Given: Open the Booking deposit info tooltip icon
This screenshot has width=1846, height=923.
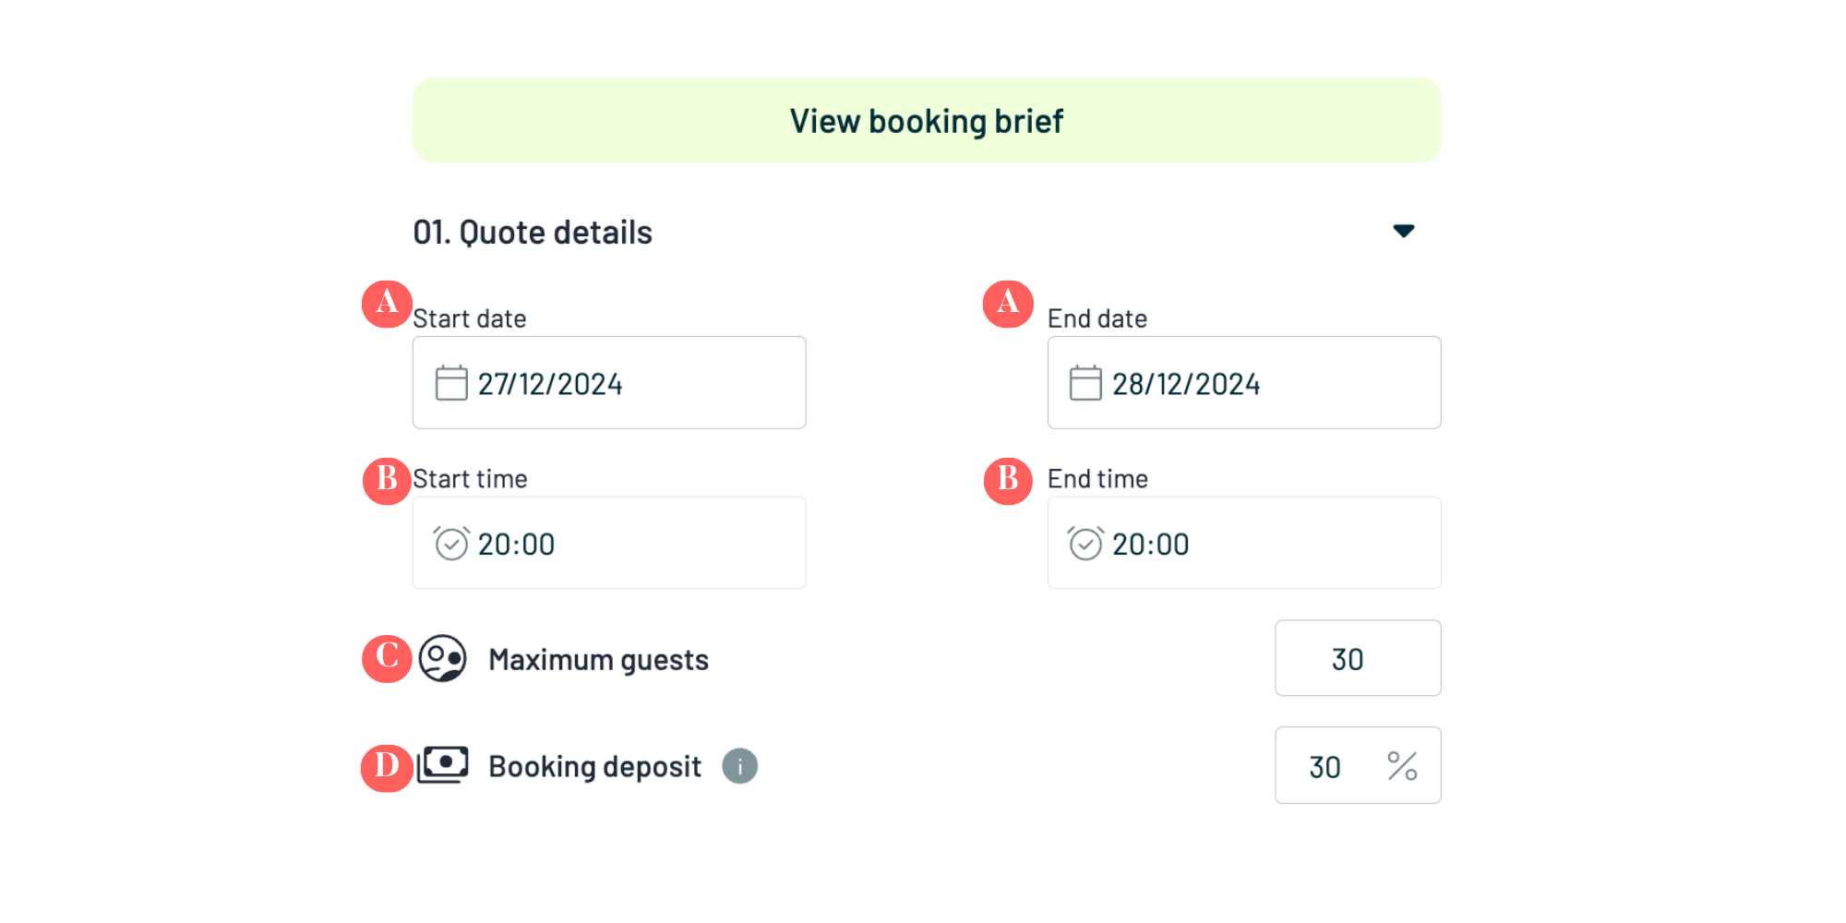Looking at the screenshot, I should pos(739,766).
